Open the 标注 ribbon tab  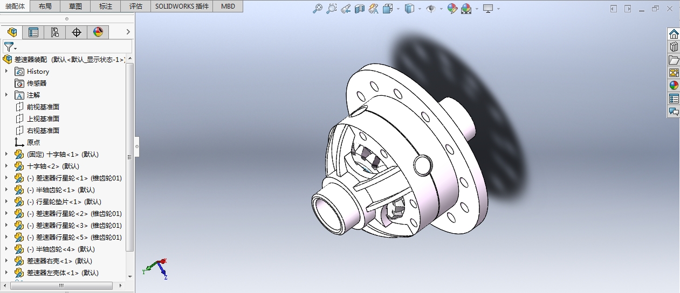pos(106,6)
